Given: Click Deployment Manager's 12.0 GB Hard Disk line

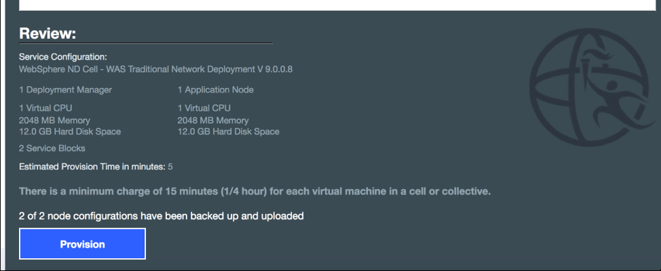Looking at the screenshot, I should [x=70, y=131].
